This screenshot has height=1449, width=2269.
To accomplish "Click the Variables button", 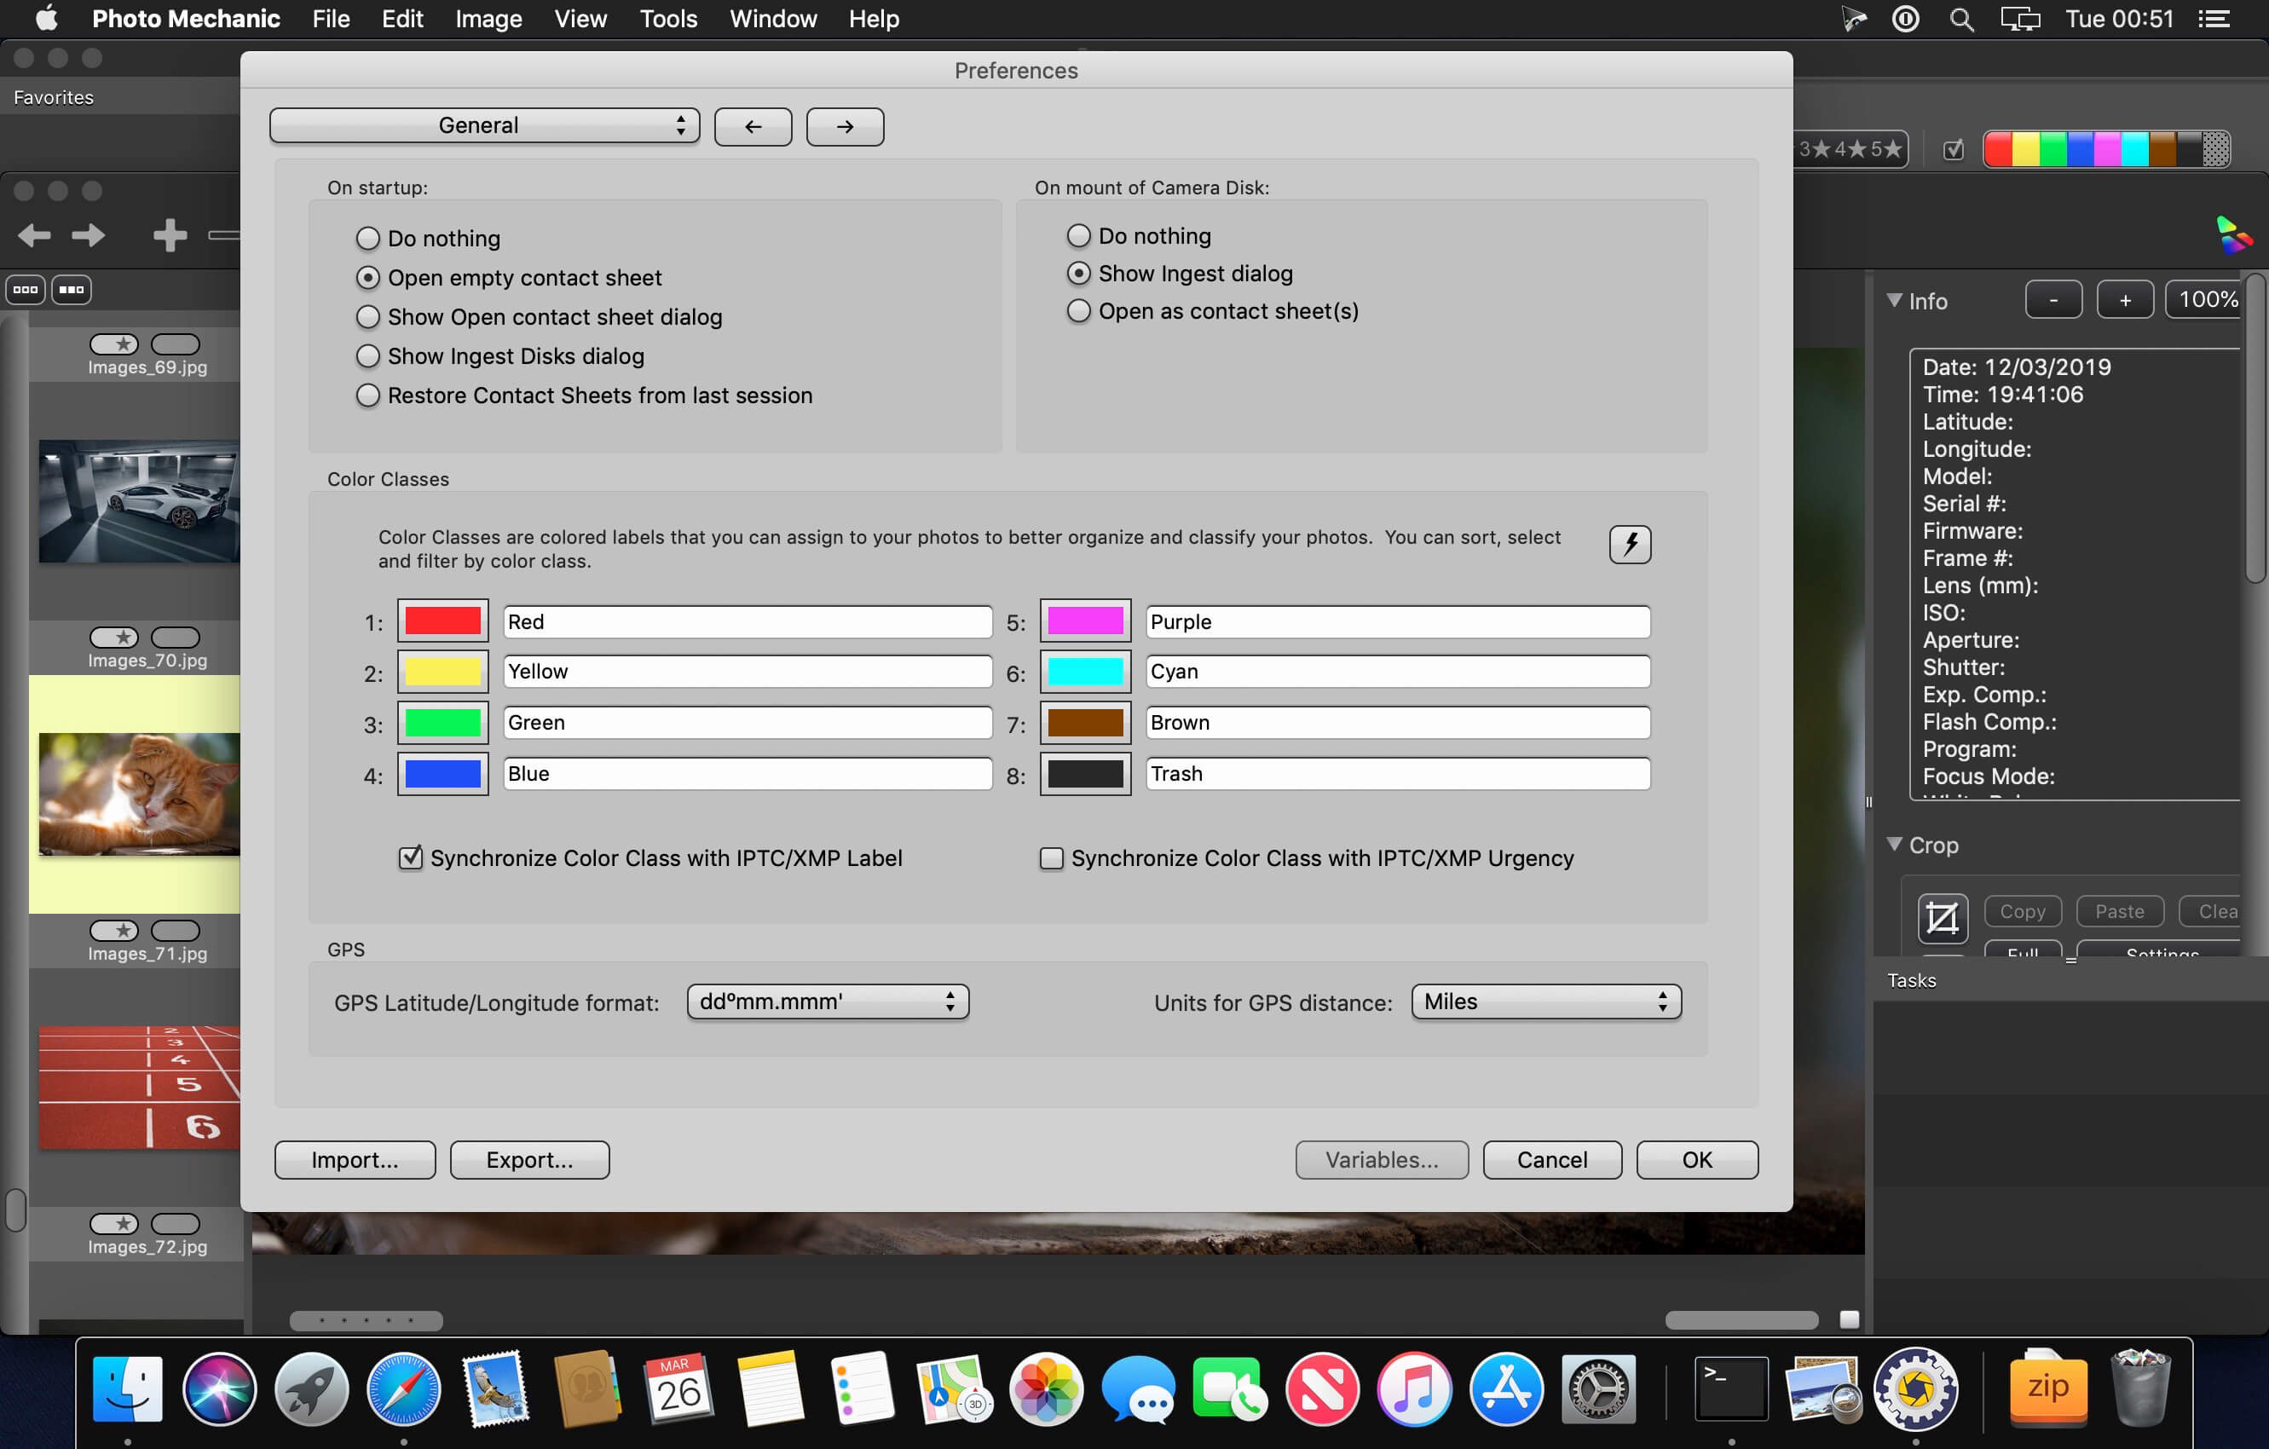I will 1383,1159.
